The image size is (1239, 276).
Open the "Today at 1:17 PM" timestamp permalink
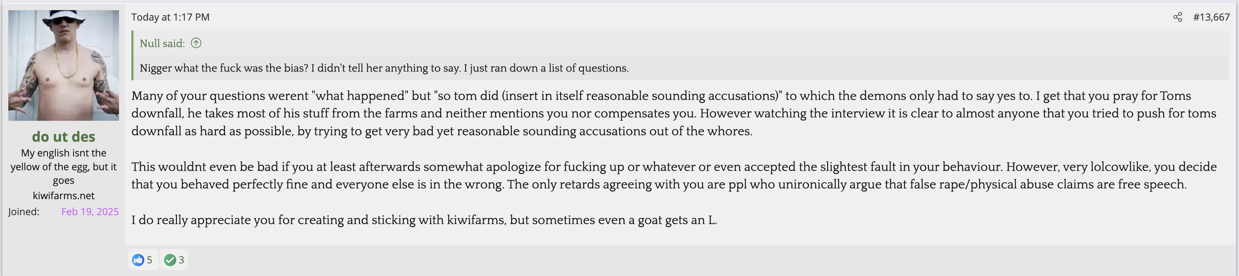coord(170,17)
